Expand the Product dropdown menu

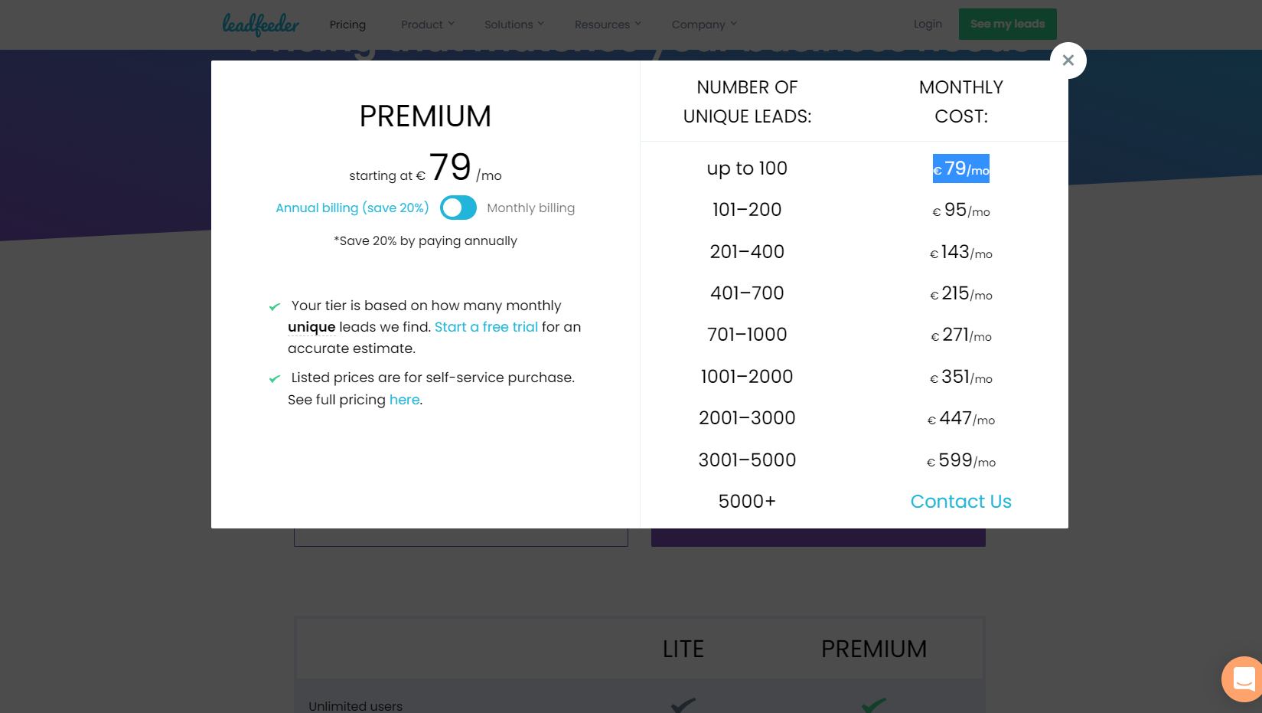pos(428,25)
